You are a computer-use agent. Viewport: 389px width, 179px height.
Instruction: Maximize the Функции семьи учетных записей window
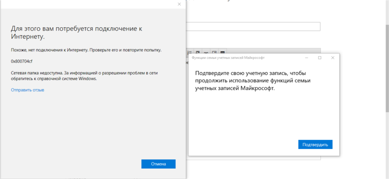click(x=319, y=58)
